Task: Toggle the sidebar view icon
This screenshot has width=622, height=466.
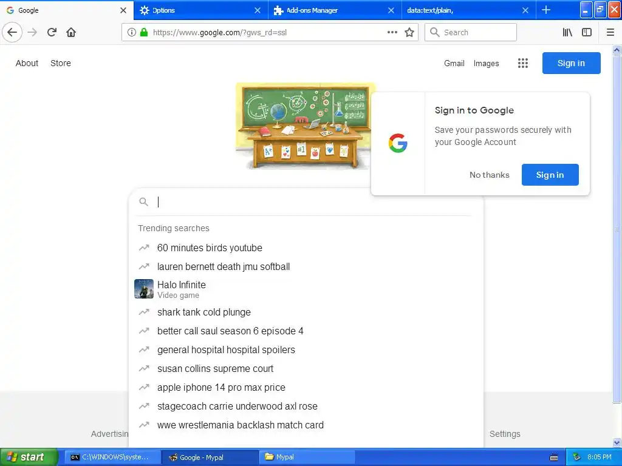Action: 587,32
